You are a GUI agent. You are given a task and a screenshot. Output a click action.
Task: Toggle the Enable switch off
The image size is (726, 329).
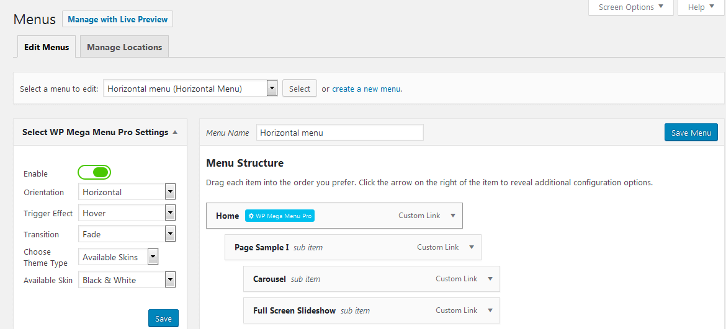click(94, 173)
